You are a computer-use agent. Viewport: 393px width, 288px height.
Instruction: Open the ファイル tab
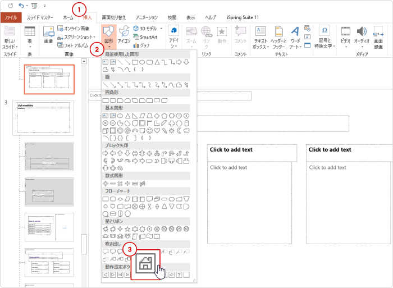pos(11,17)
